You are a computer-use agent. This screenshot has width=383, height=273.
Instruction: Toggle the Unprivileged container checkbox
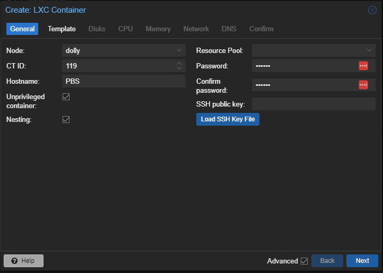66,96
